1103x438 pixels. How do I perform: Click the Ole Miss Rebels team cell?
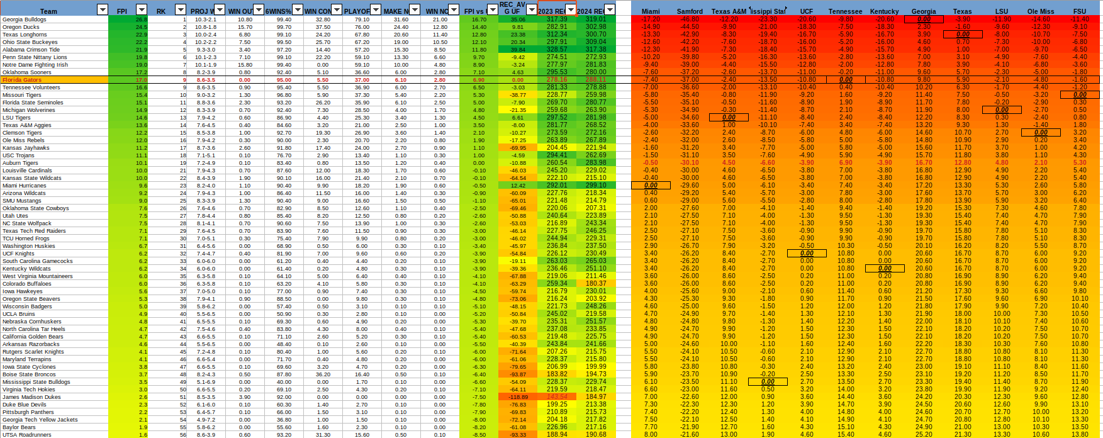click(x=54, y=140)
